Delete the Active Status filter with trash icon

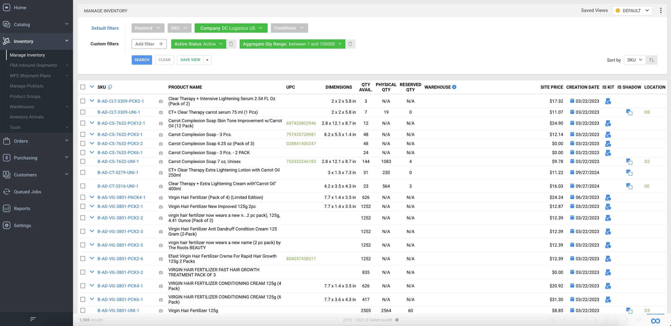[x=231, y=44]
